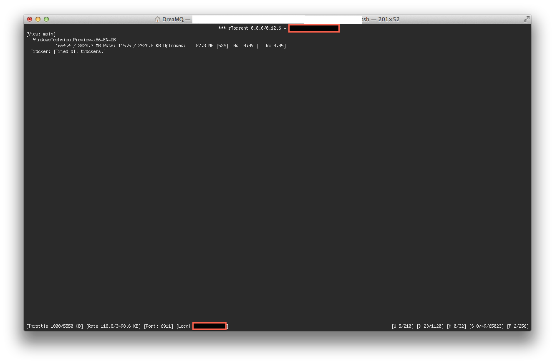Select the WindowsTechnicalPreview-x86-EN-GB torrent

click(x=74, y=40)
